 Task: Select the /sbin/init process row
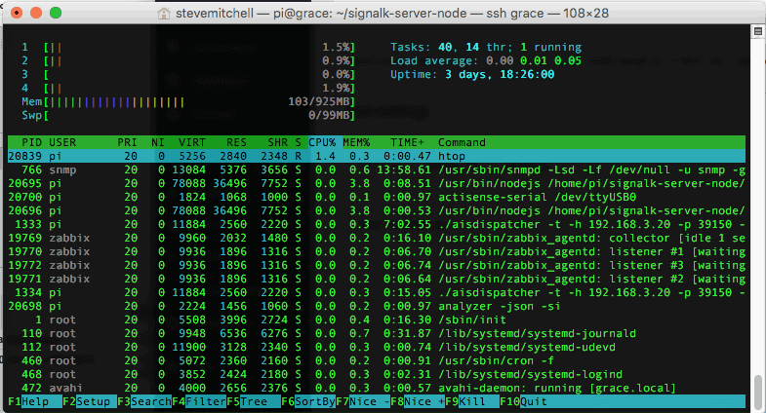click(x=377, y=319)
